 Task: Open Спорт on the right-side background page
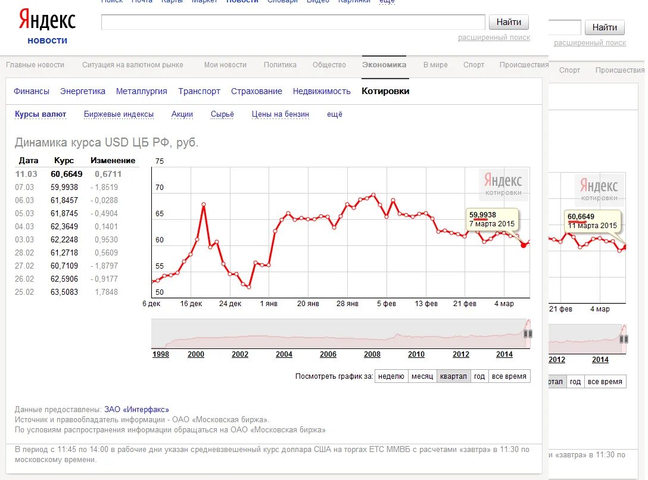569,70
